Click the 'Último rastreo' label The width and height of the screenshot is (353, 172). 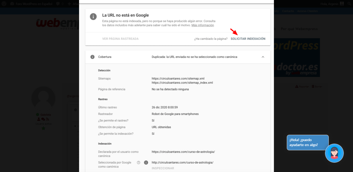[x=108, y=107]
